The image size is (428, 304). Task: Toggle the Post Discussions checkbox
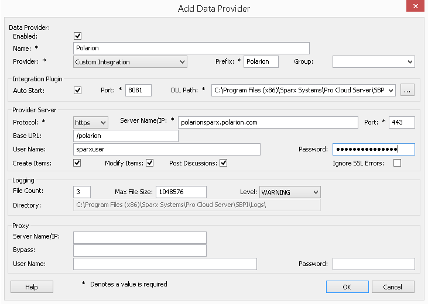coord(224,163)
